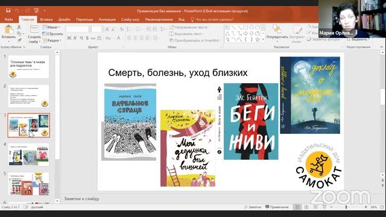Click the Заметки button in the status bar
The image size is (386, 217).
click(253, 207)
